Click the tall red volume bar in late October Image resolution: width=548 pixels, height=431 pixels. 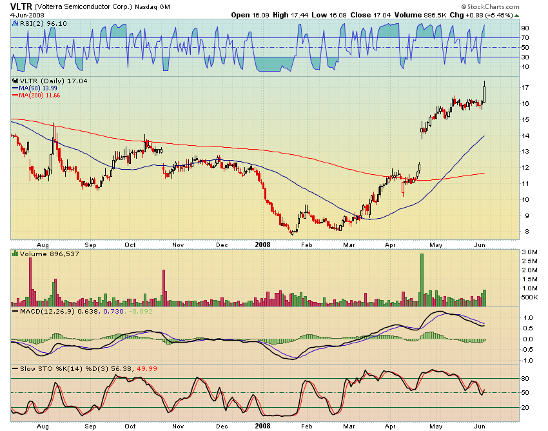click(164, 288)
